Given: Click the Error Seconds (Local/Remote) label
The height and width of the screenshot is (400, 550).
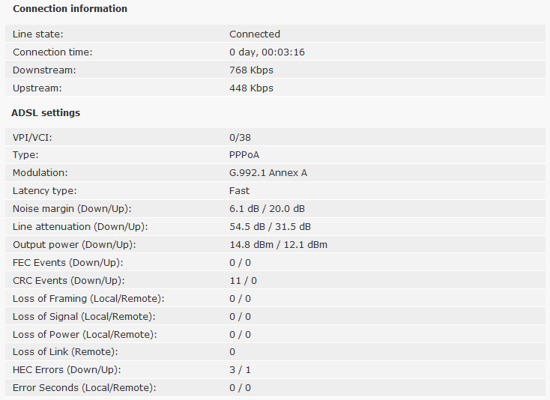Looking at the screenshot, I should click(x=84, y=388).
